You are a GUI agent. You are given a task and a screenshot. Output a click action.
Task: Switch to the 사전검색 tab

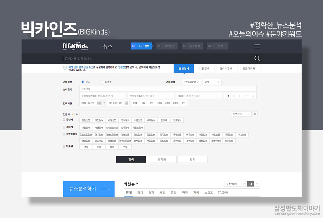(x=204, y=69)
